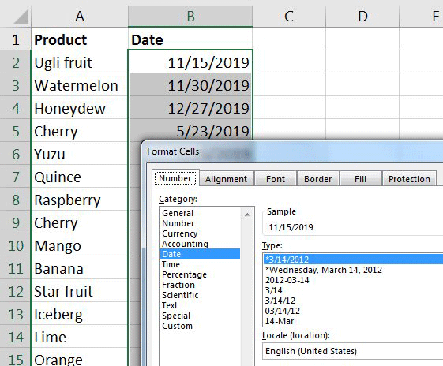Open the Font tab

pos(276,179)
